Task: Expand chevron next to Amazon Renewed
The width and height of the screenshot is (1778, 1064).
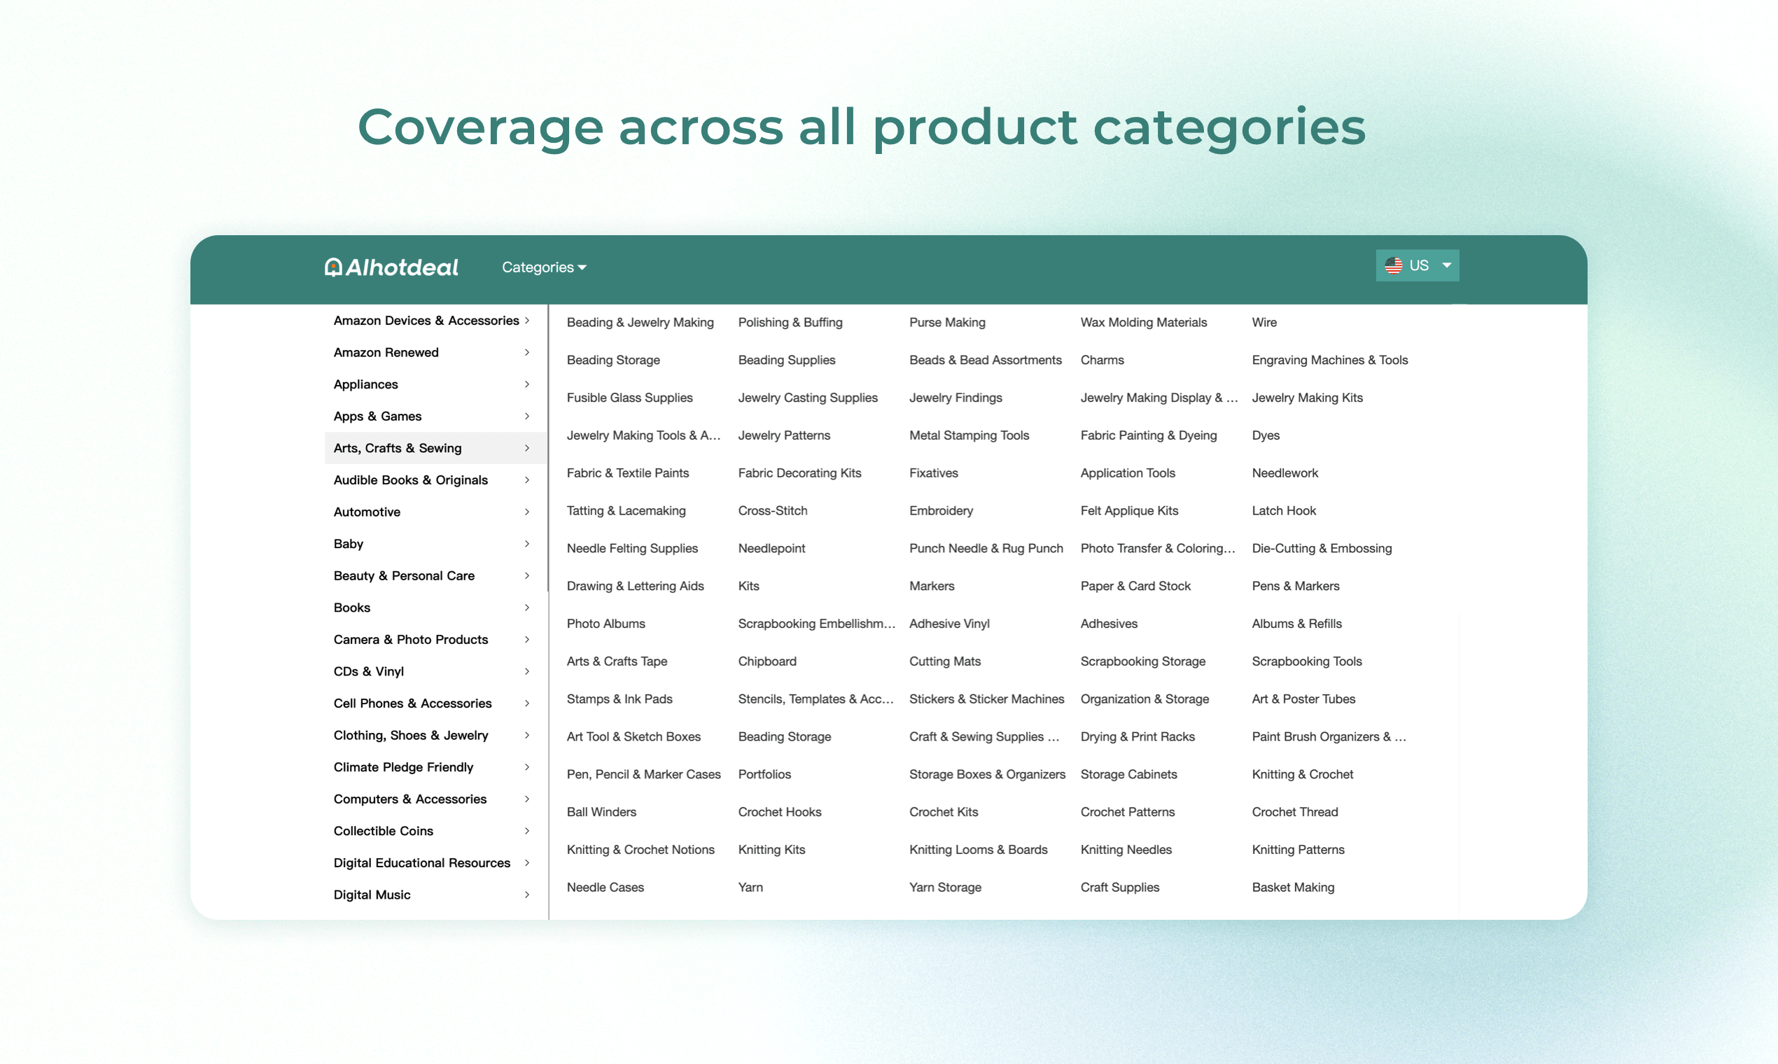Action: click(527, 352)
